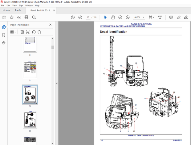Open the View menu
Image resolution: width=191 pixels, height=145 pixels.
point(14,6)
